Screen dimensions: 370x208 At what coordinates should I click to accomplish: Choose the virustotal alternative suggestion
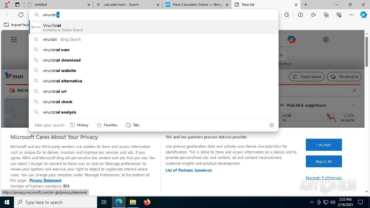coord(153,81)
